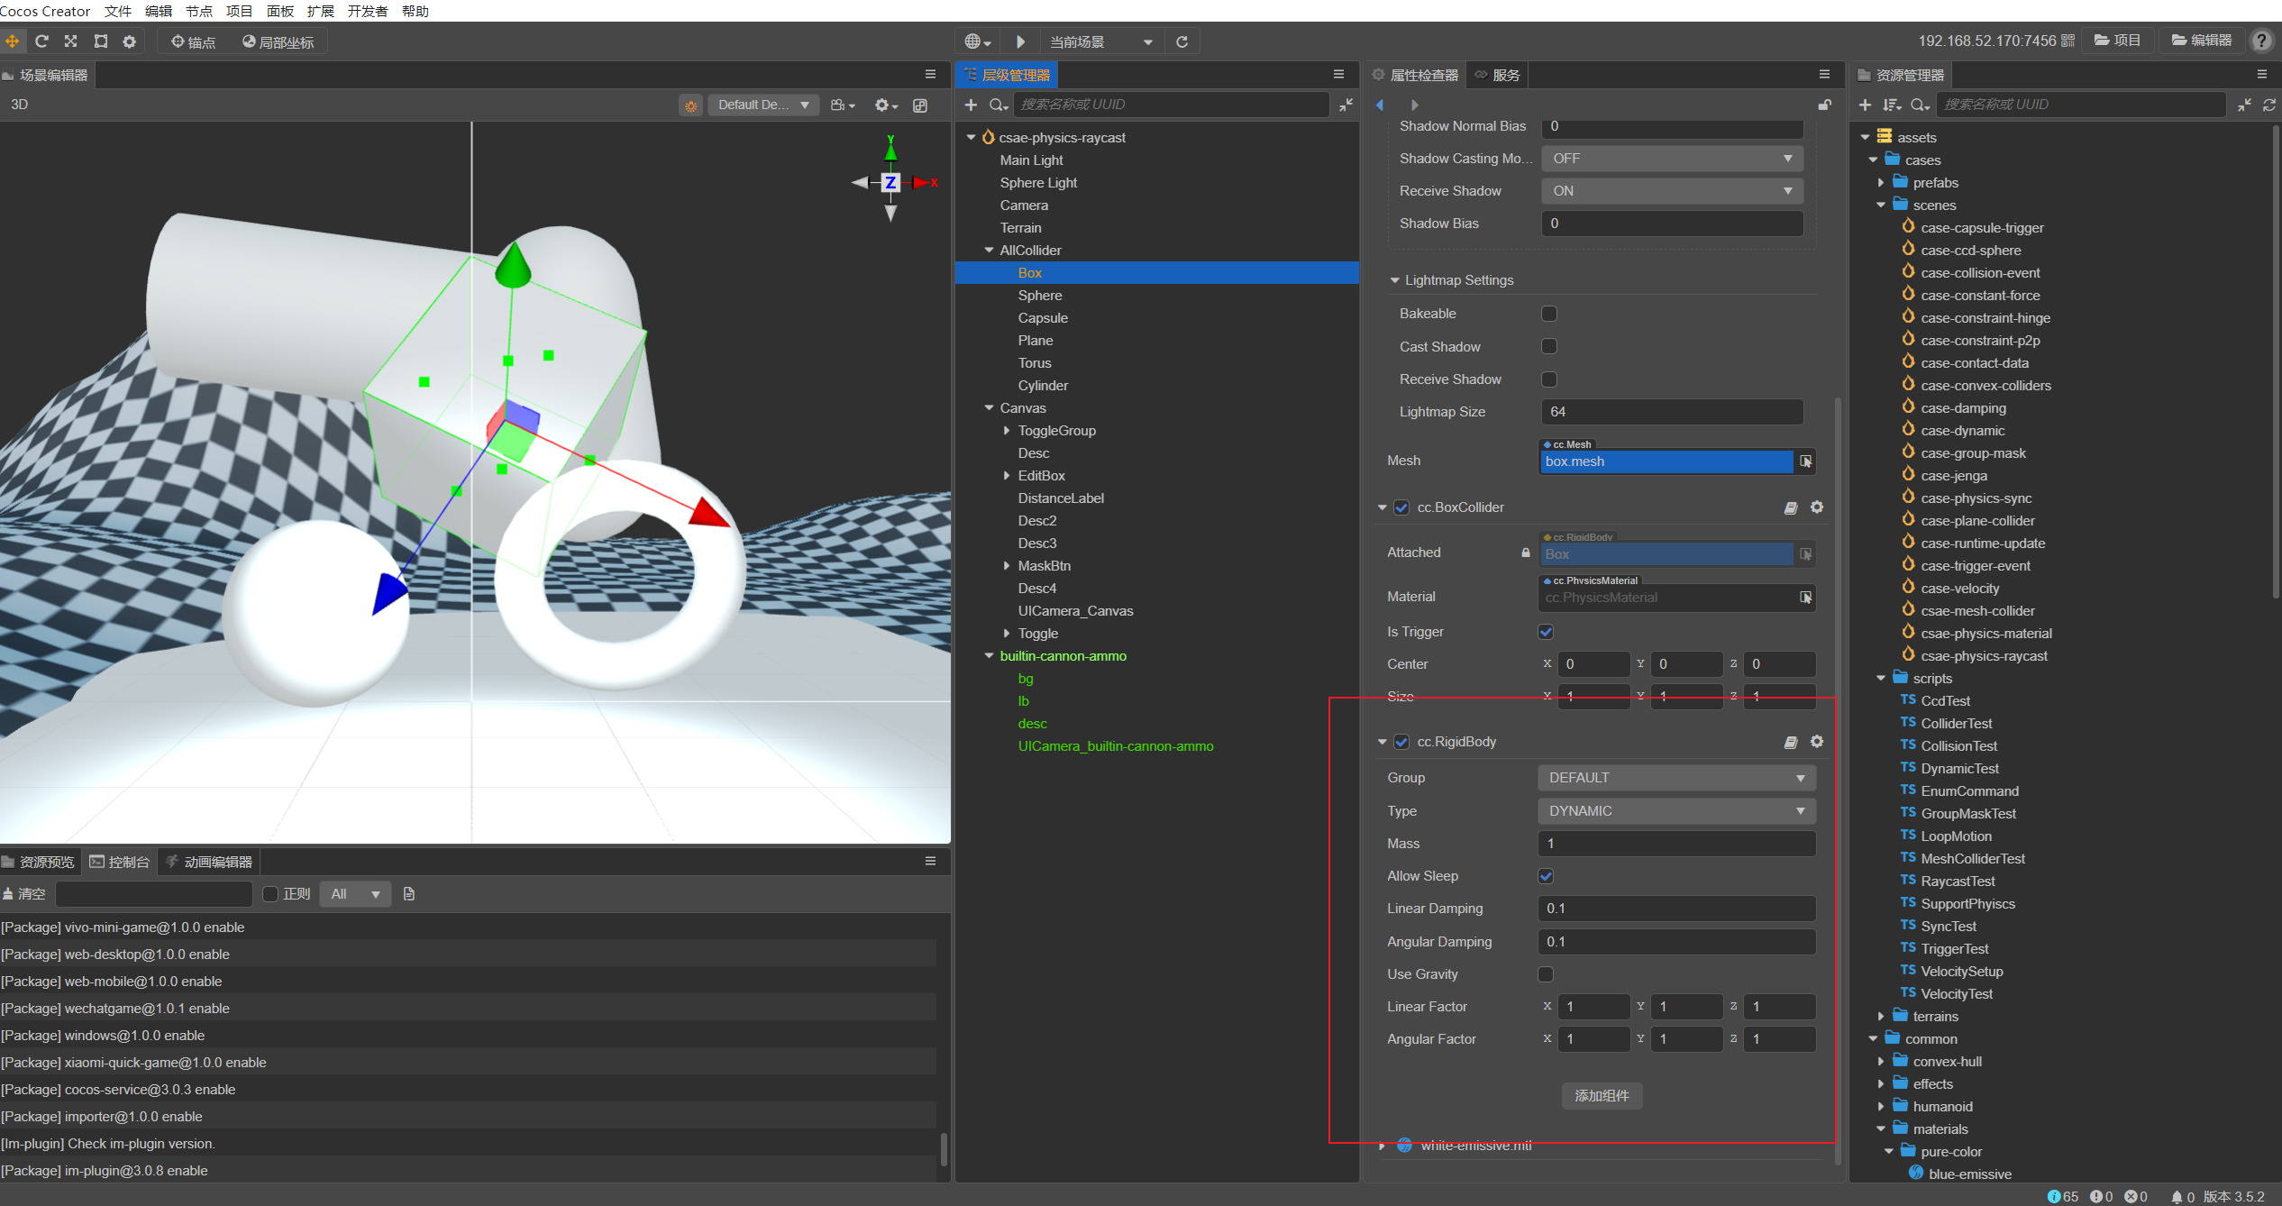Open the rigid body Type dropdown
This screenshot has height=1206, width=2282.
(x=1675, y=811)
